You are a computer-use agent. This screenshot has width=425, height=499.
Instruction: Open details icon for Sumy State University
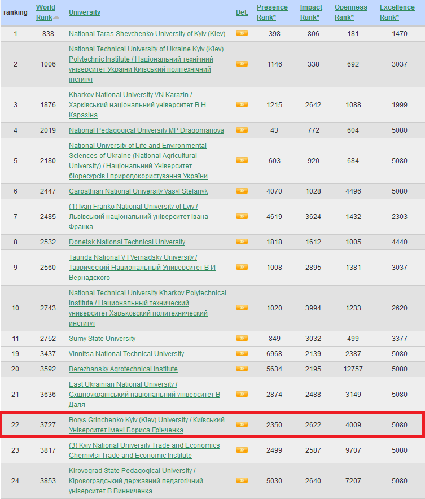click(x=242, y=338)
